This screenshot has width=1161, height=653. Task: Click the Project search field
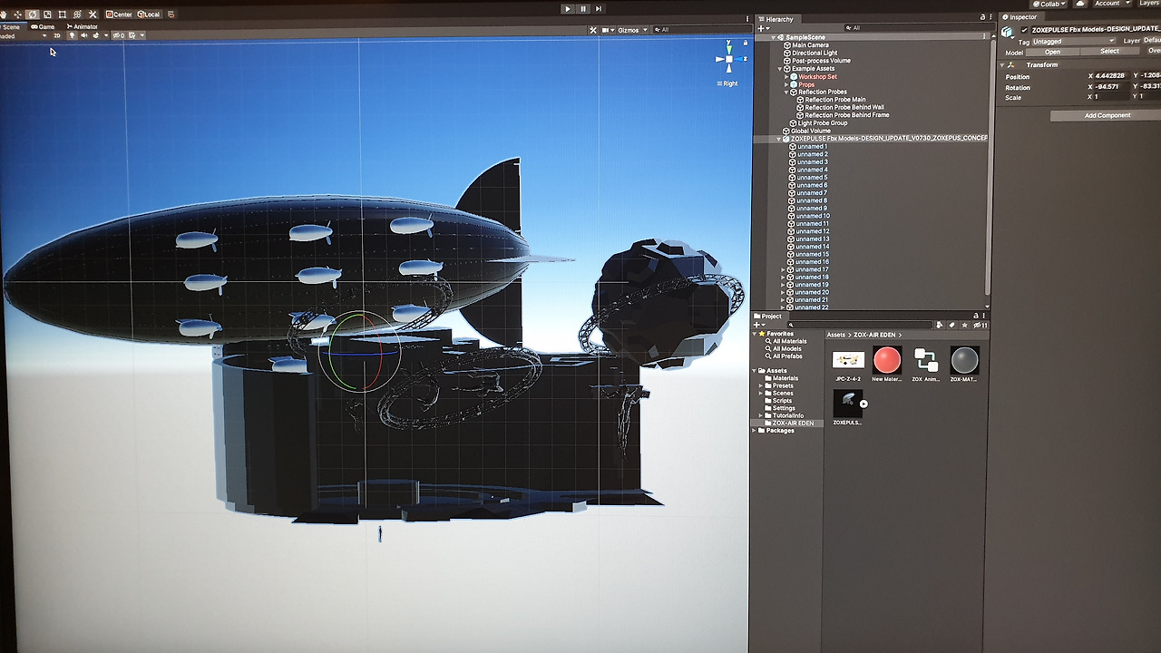861,325
